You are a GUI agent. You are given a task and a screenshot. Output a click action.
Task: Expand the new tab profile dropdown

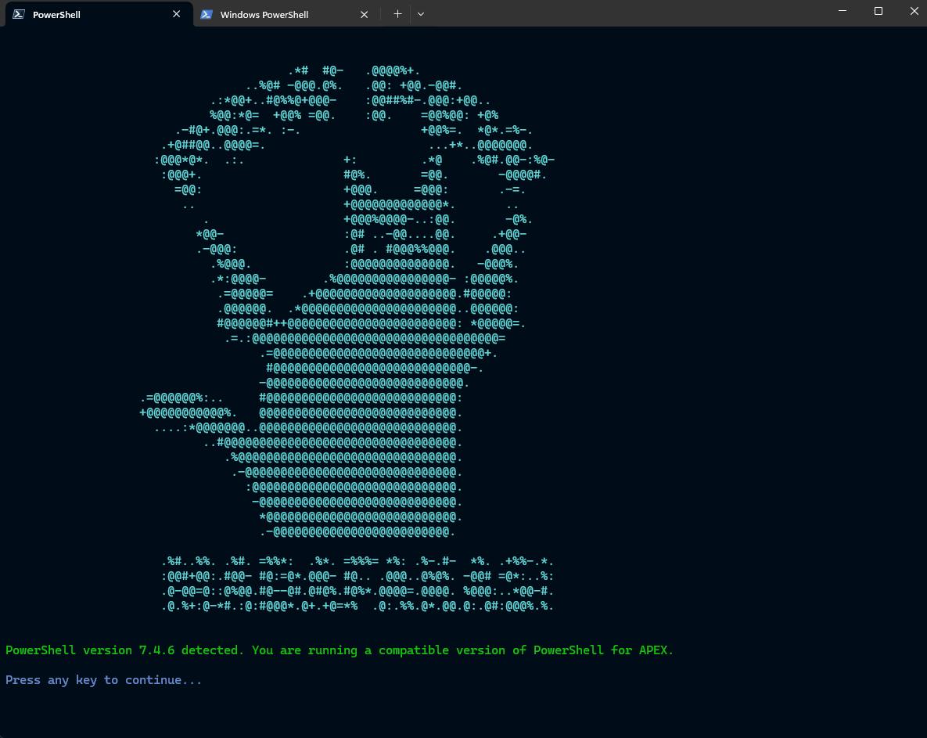click(x=421, y=14)
